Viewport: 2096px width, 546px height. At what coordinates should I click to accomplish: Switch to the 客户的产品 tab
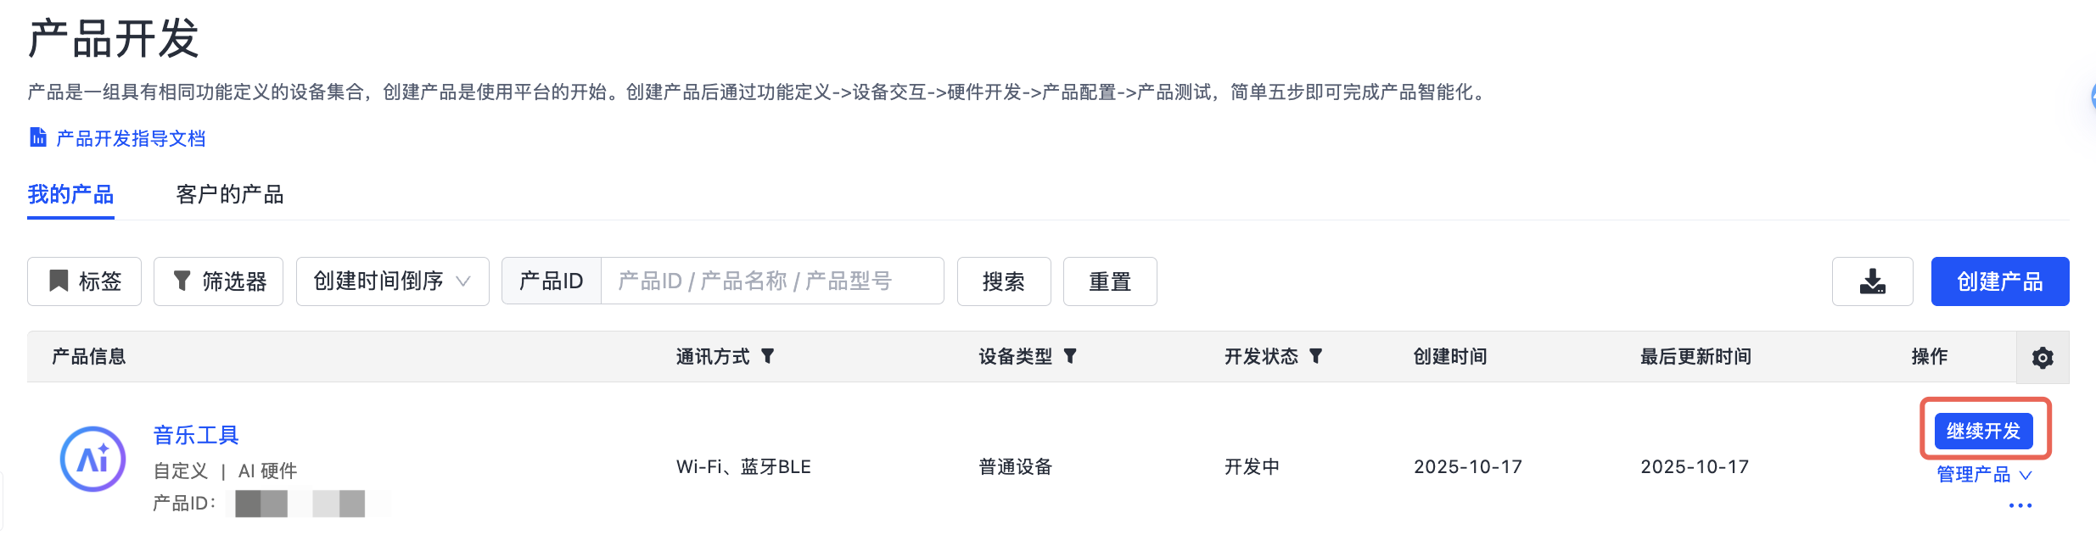[230, 195]
